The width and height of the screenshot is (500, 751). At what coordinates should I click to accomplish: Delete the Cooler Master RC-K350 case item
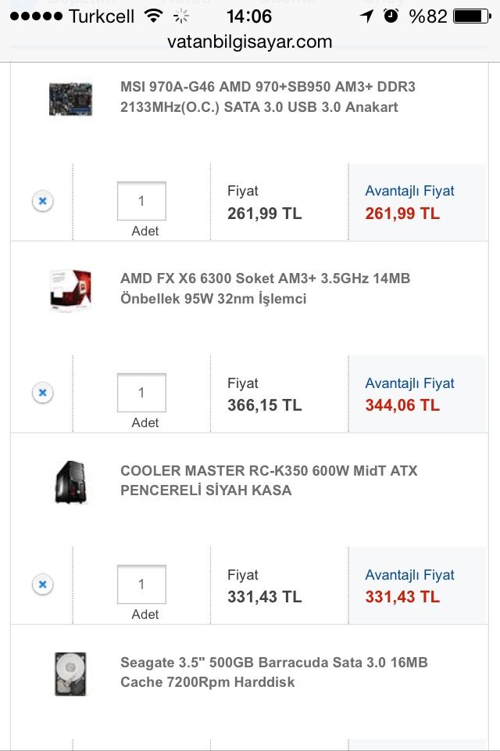pyautogui.click(x=42, y=584)
